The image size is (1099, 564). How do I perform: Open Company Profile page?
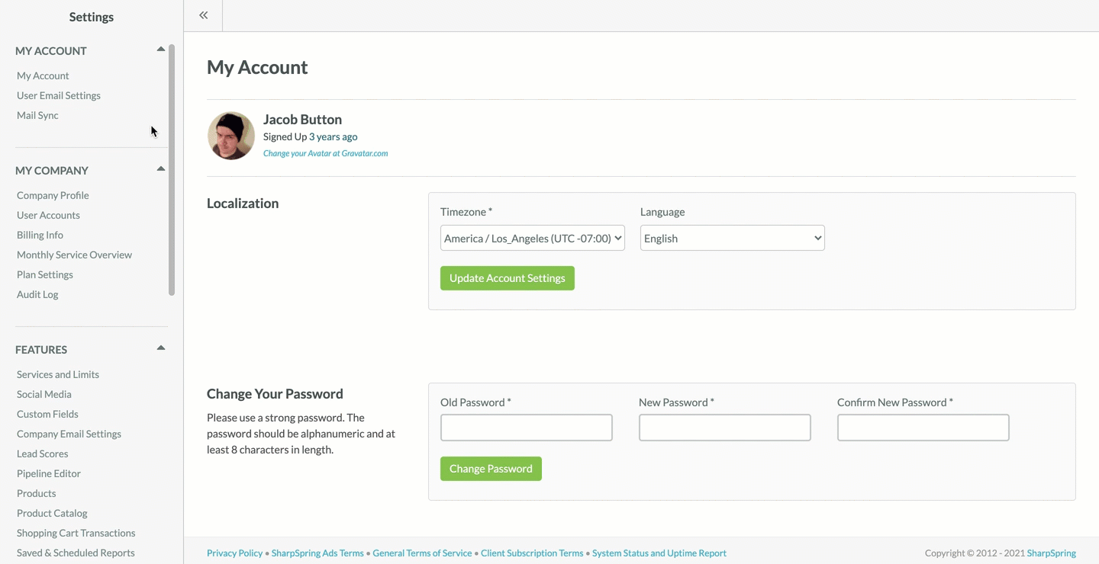coord(53,195)
